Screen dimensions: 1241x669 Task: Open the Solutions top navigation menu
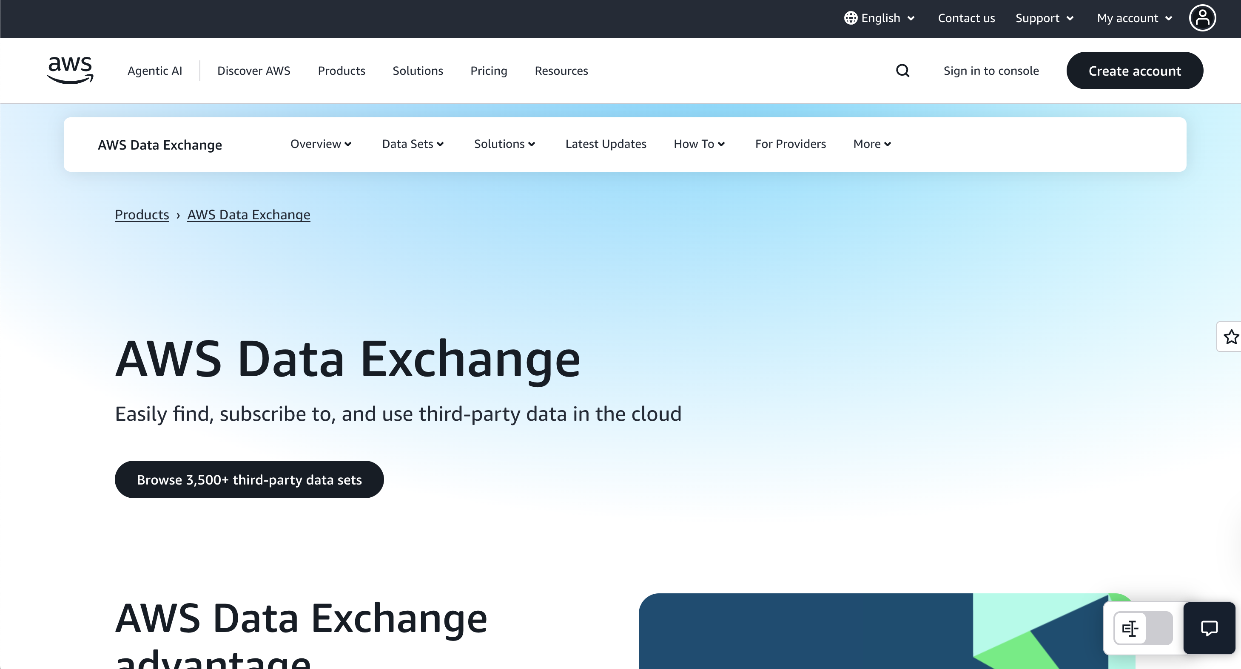tap(418, 71)
